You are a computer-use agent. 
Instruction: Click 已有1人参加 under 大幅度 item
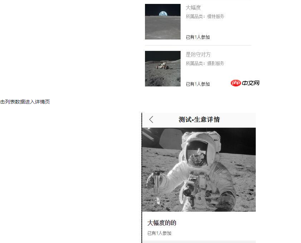coord(198,37)
